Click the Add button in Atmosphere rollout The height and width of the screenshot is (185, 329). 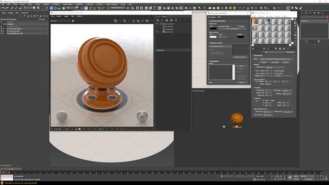pyautogui.click(x=241, y=66)
